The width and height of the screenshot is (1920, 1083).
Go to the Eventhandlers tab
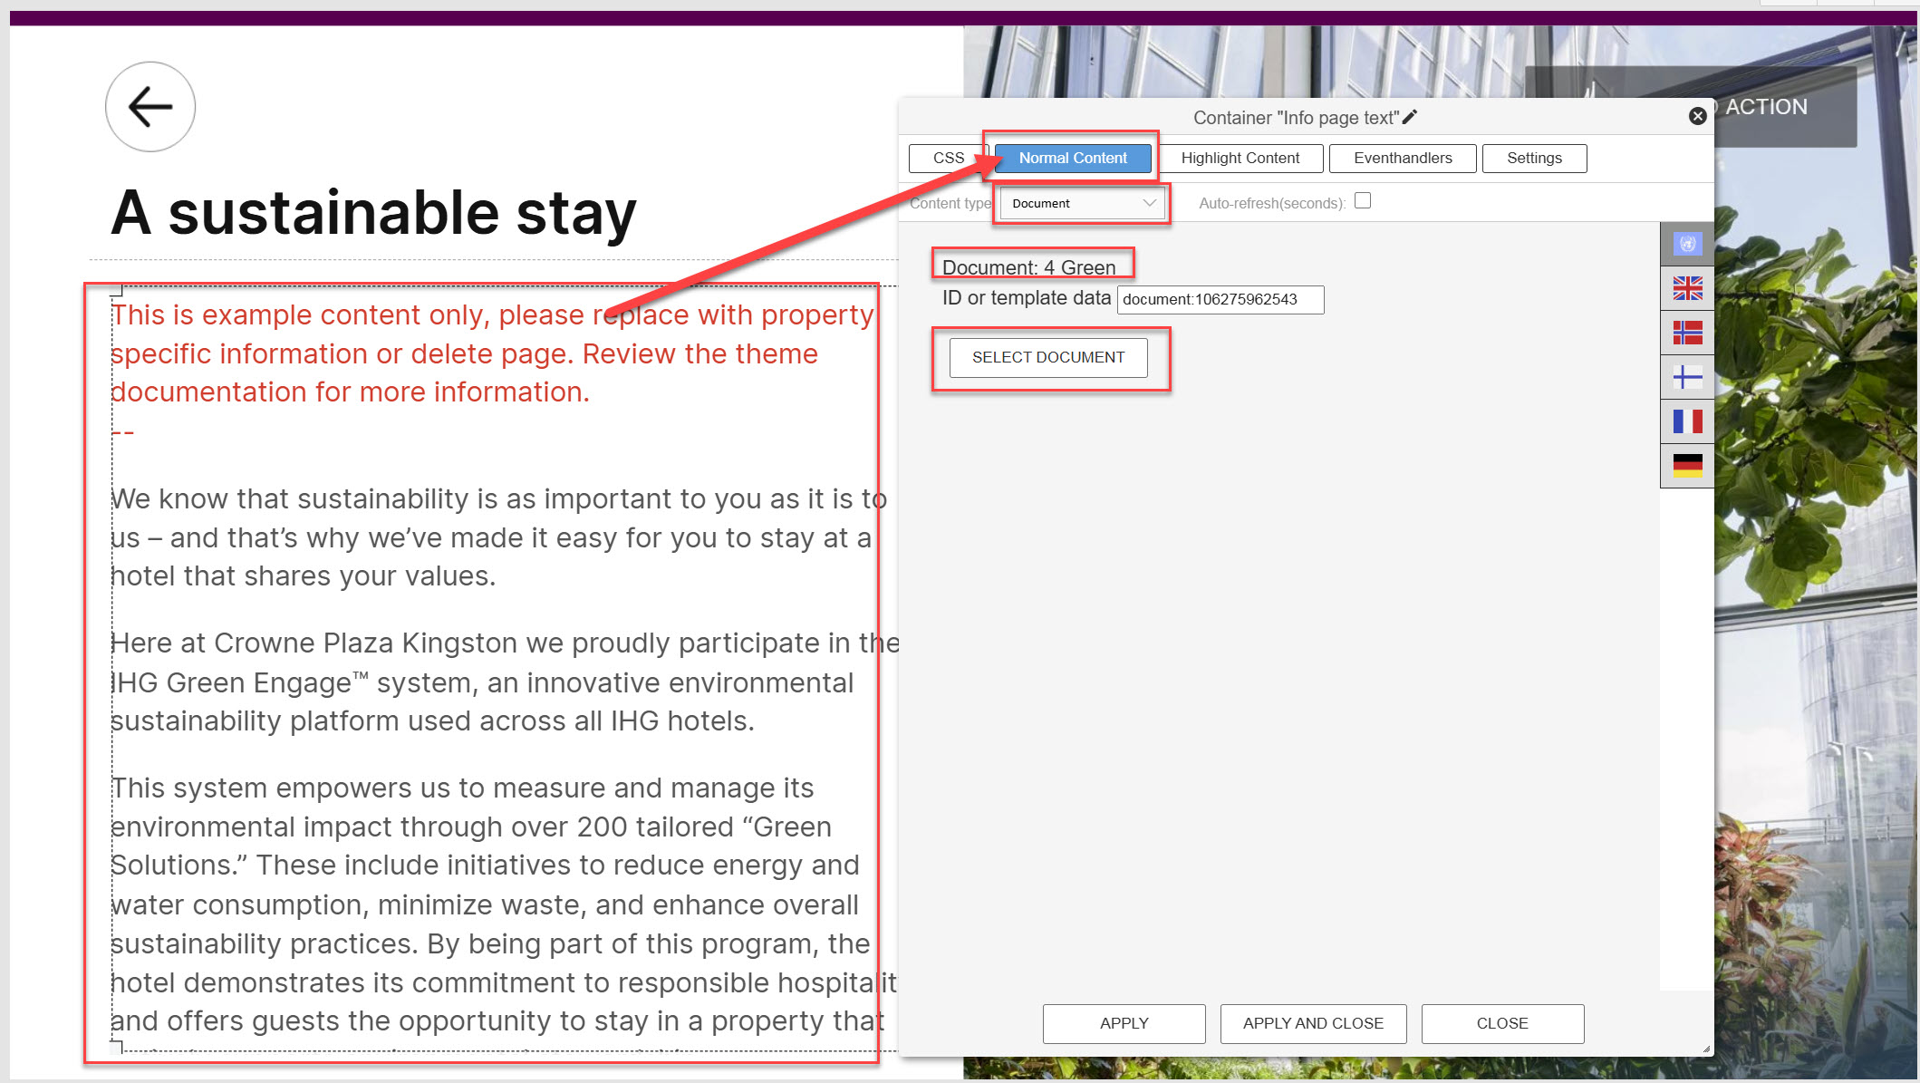coord(1402,158)
